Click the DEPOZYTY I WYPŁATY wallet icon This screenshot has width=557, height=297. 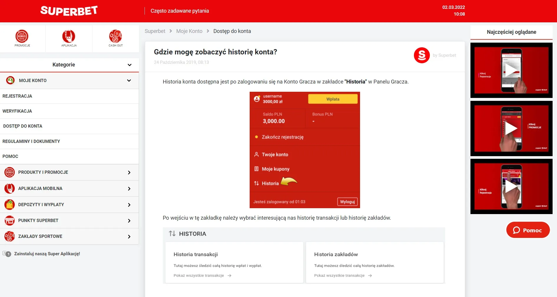click(x=10, y=205)
